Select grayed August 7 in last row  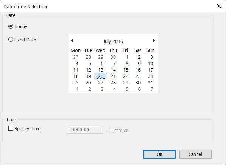(x=150, y=89)
